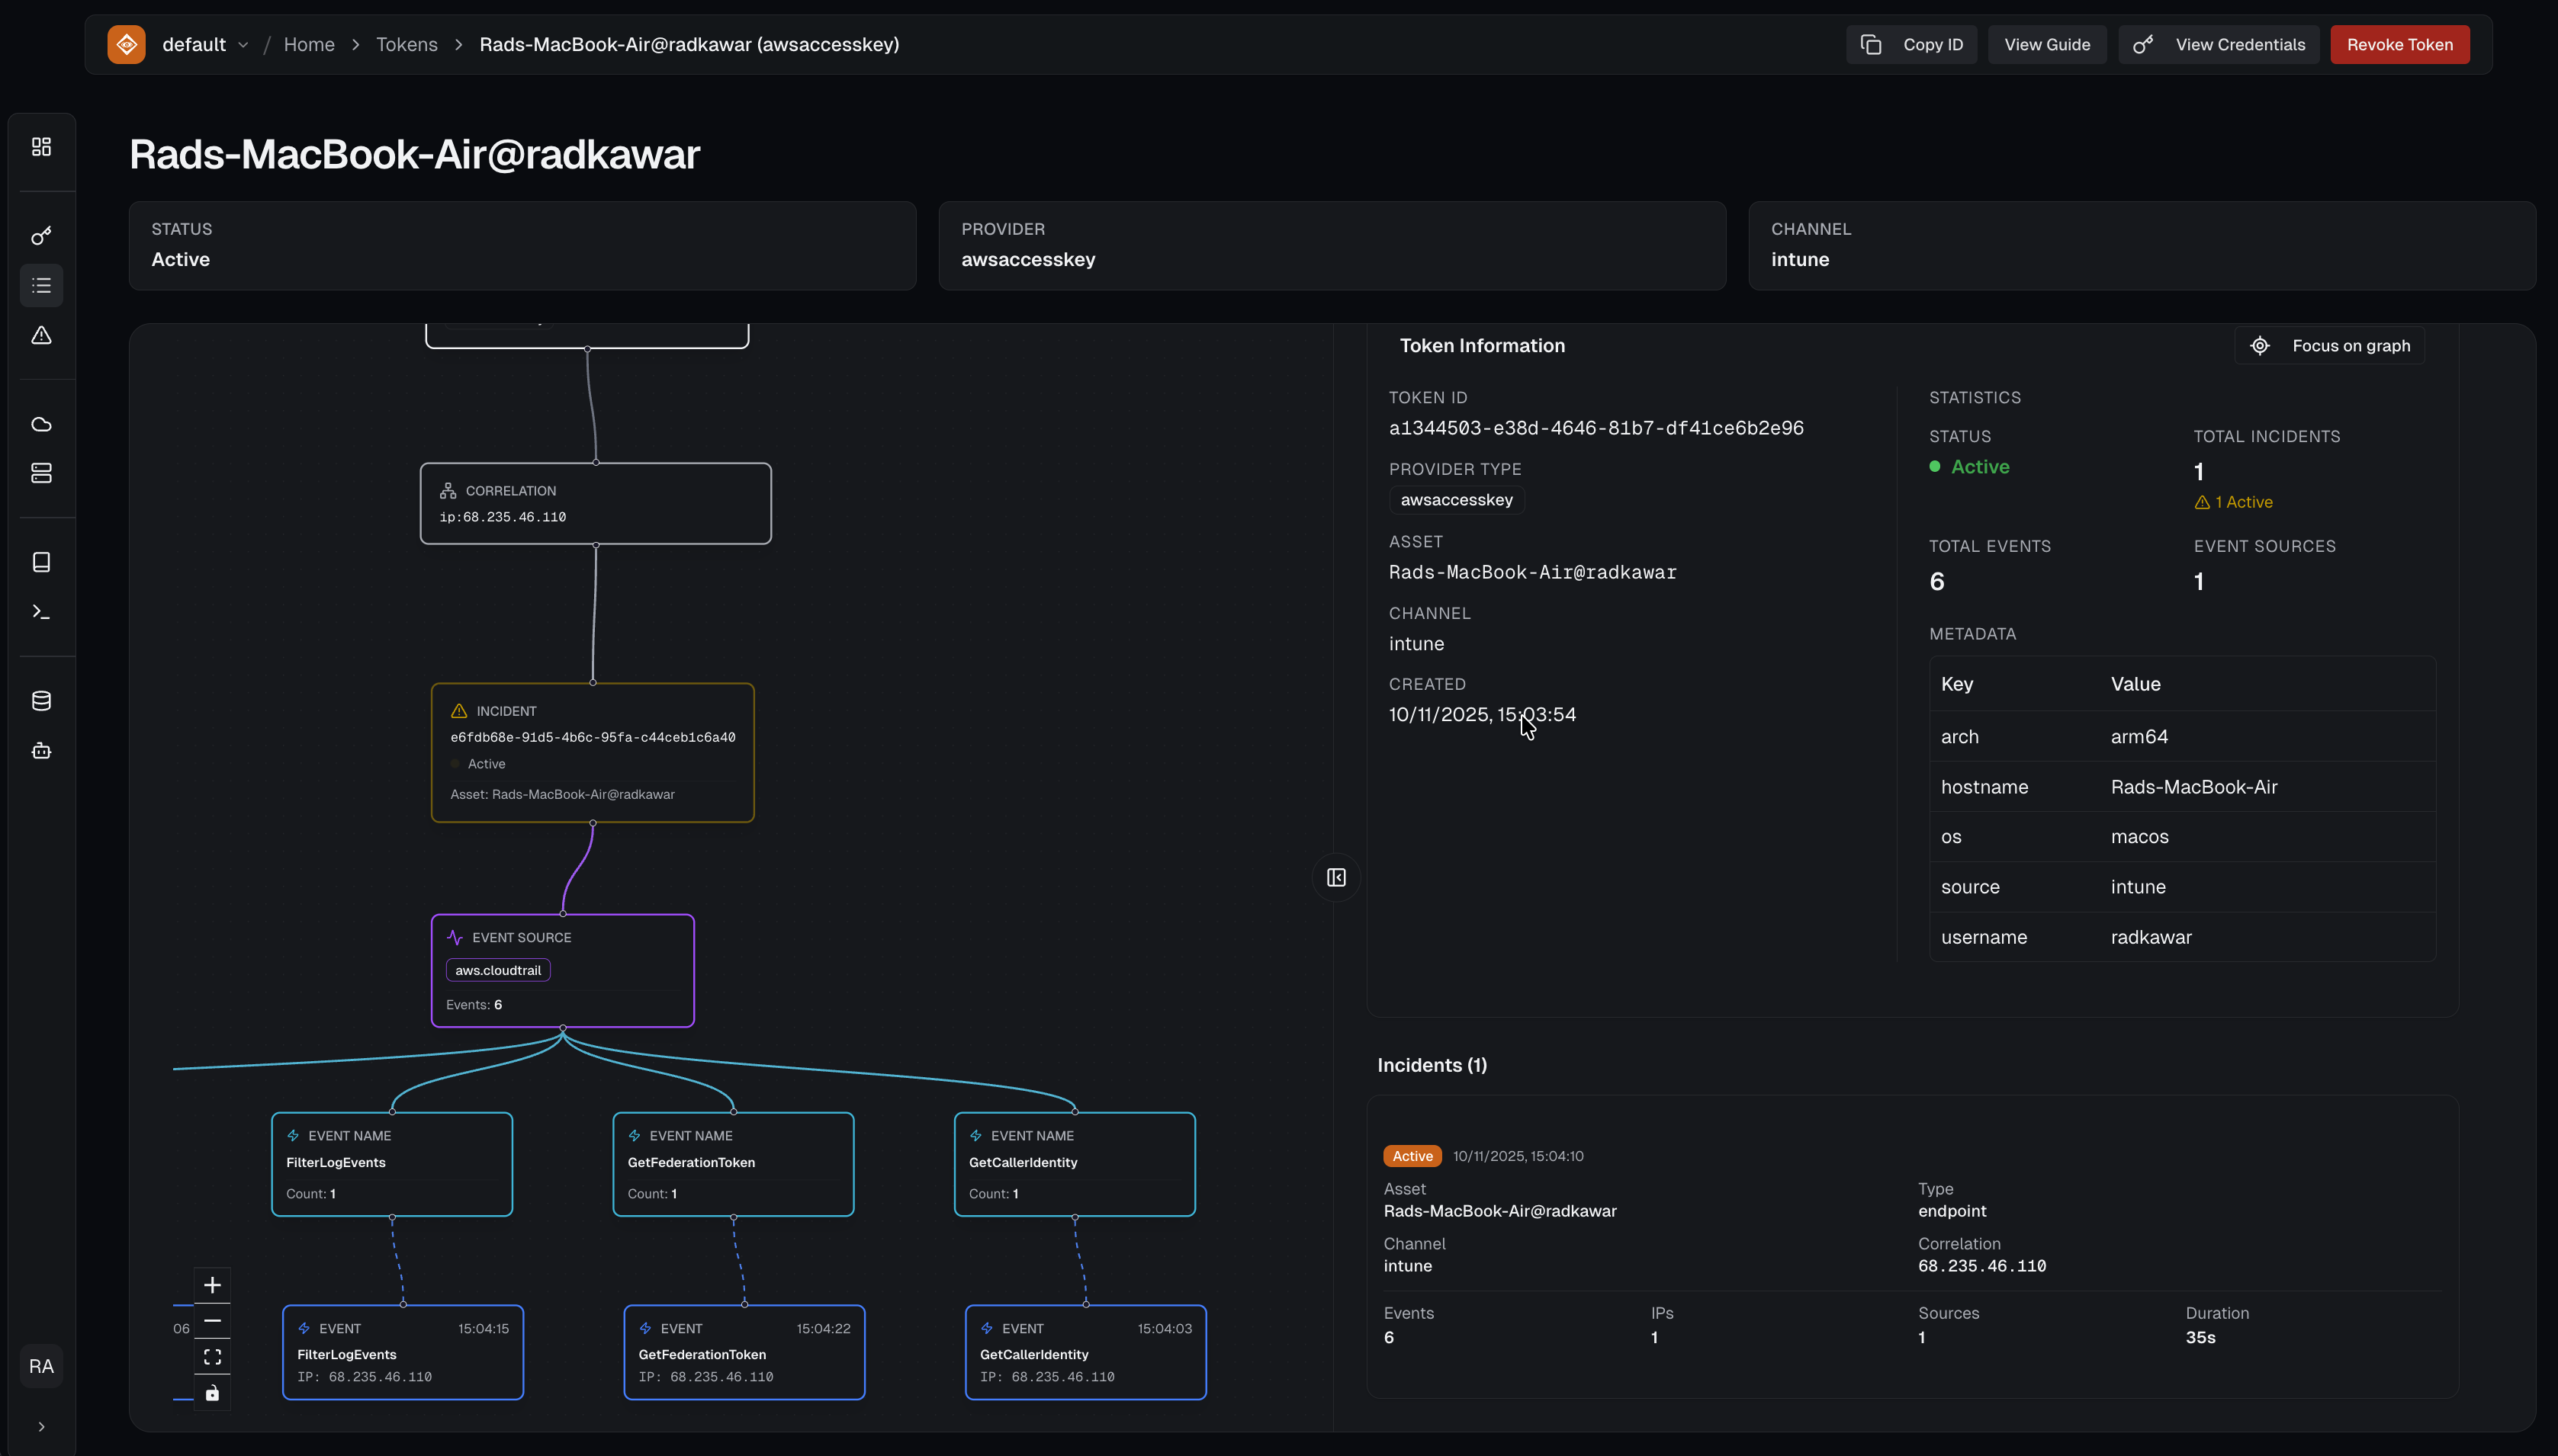Select the key icon in the left sidebar
Viewport: 2558px width, 1456px height.
pos(41,236)
